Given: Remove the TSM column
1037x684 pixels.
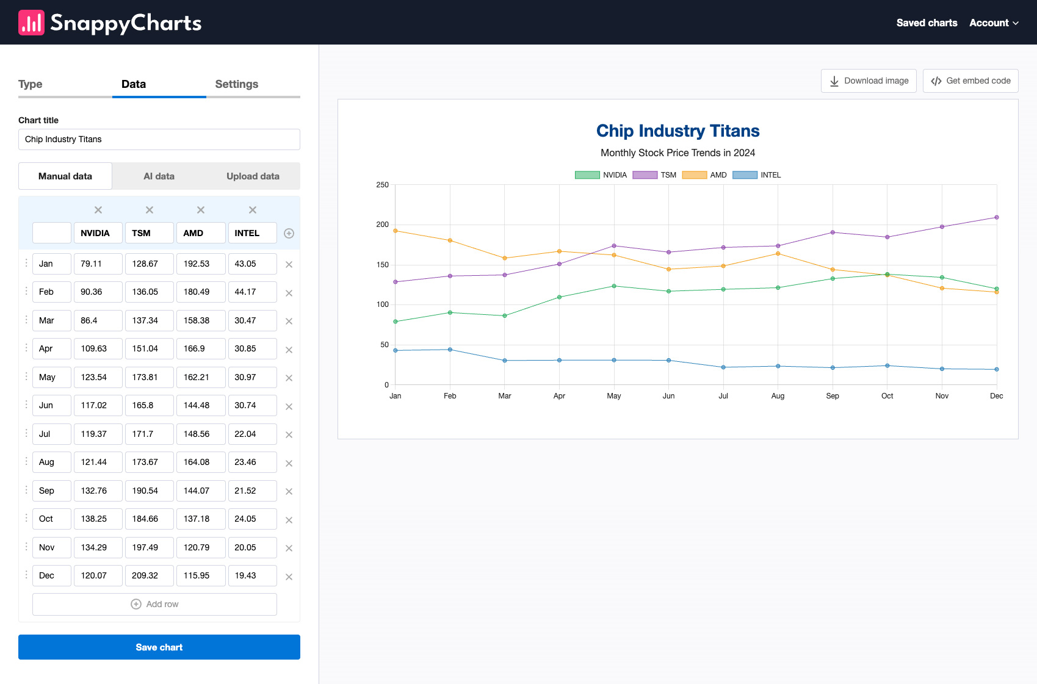Looking at the screenshot, I should point(150,210).
